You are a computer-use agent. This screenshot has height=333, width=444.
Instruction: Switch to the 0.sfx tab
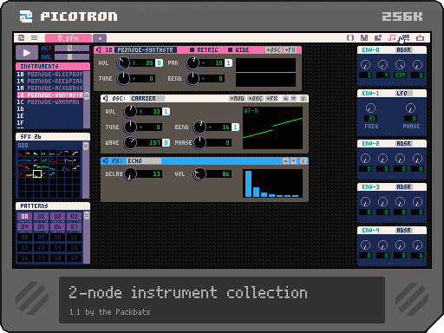[x=69, y=38]
